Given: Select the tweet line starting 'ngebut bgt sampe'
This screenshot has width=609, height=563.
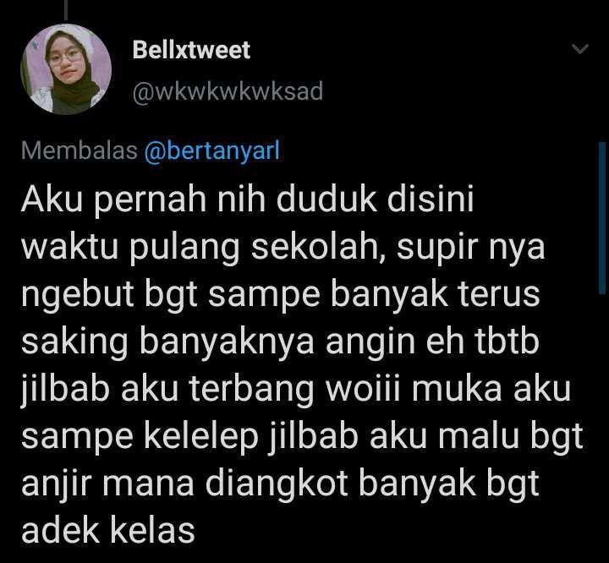Looking at the screenshot, I should coord(281,295).
